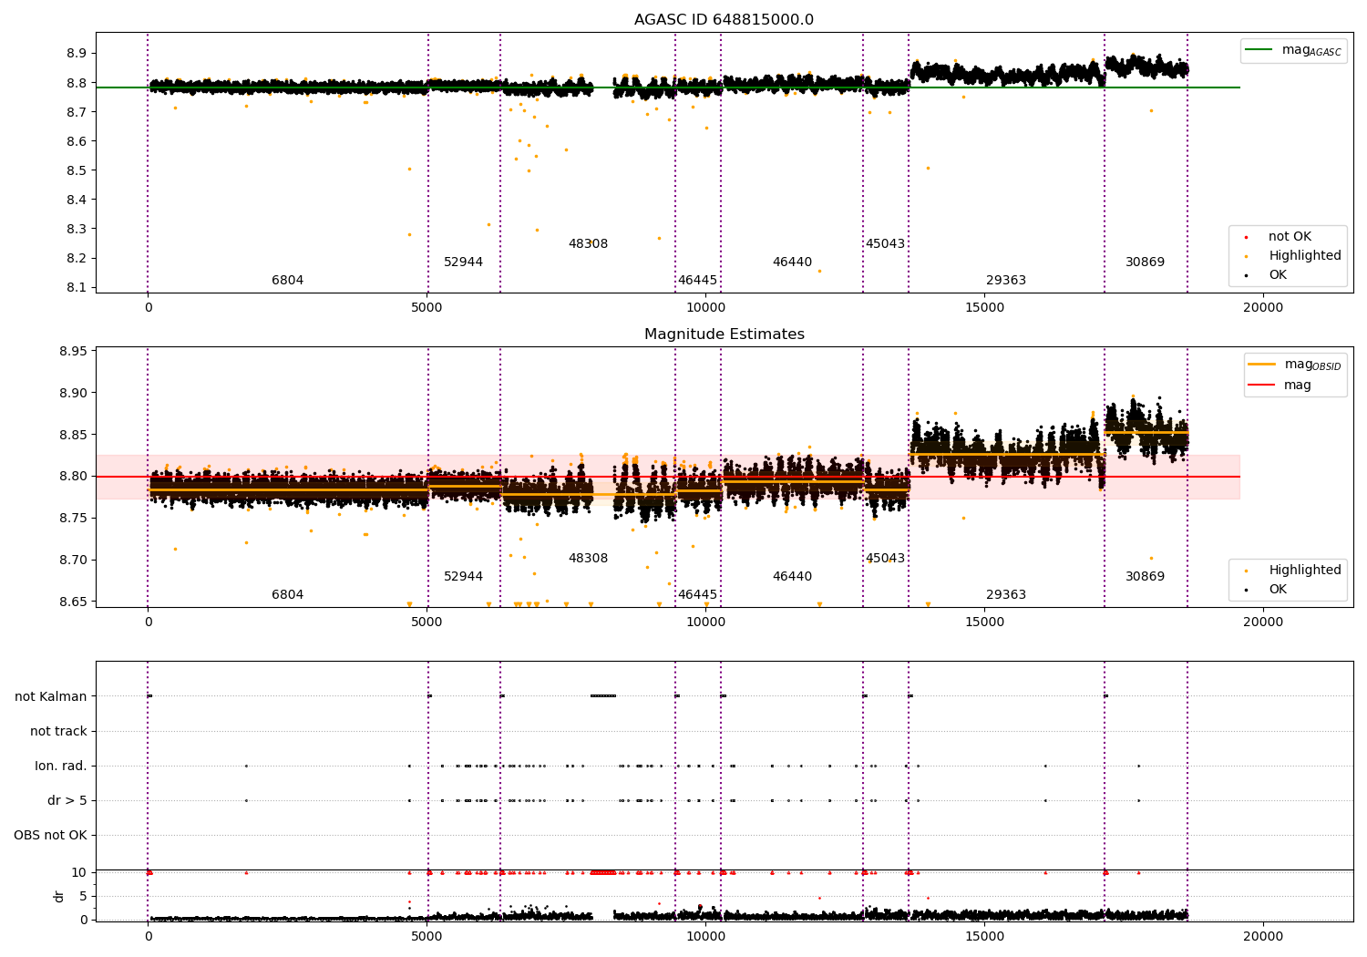
Task: Select 'Highlighted' in the top plot legend
Action: pyautogui.click(x=1294, y=256)
